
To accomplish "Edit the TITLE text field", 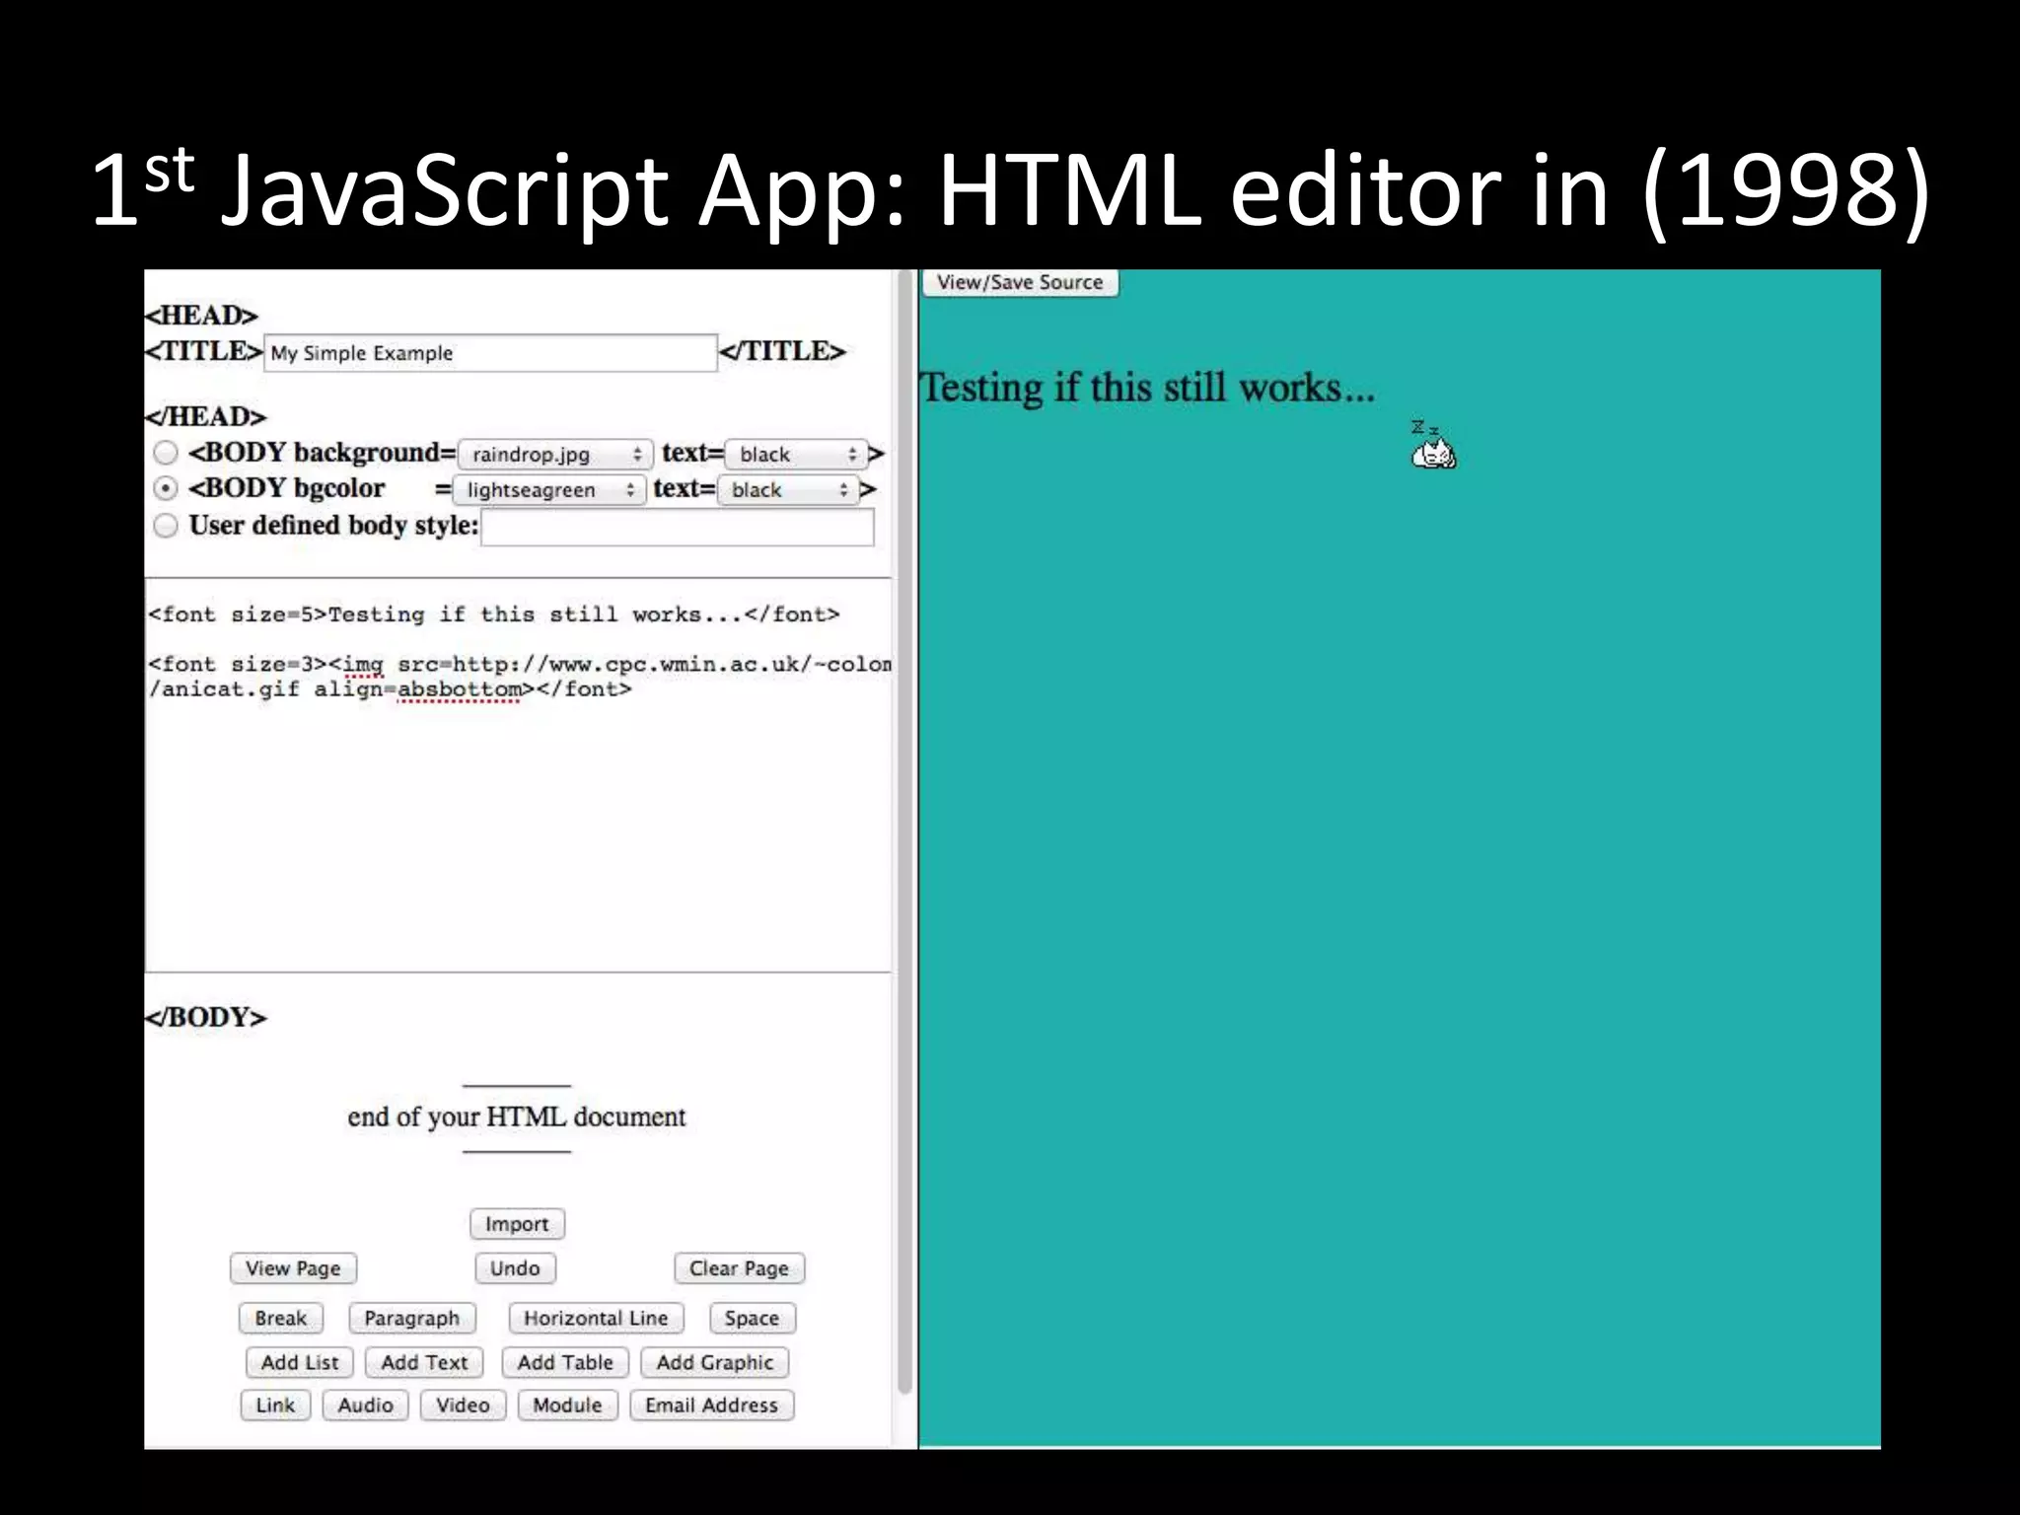I will [x=490, y=353].
